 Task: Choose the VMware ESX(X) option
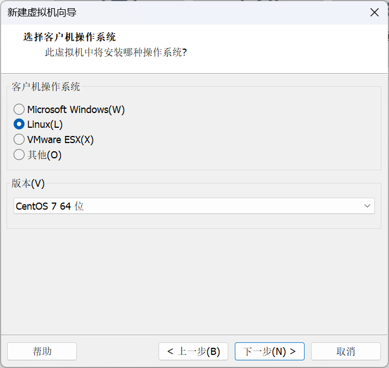pos(19,140)
